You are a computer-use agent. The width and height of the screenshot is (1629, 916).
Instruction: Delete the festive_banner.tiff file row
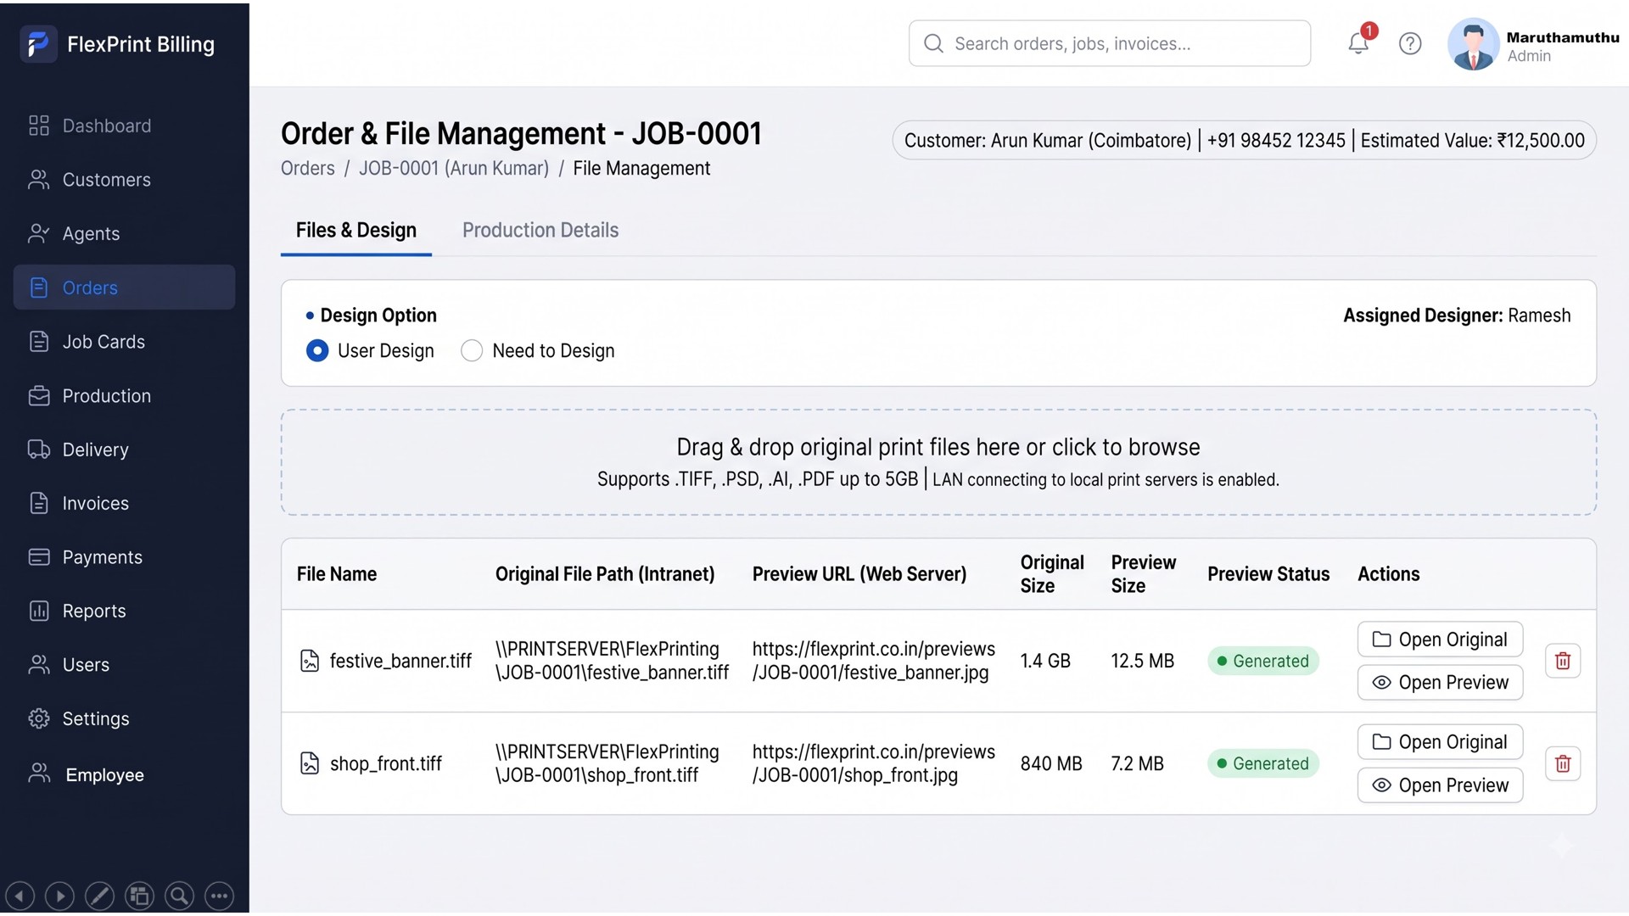1562,661
